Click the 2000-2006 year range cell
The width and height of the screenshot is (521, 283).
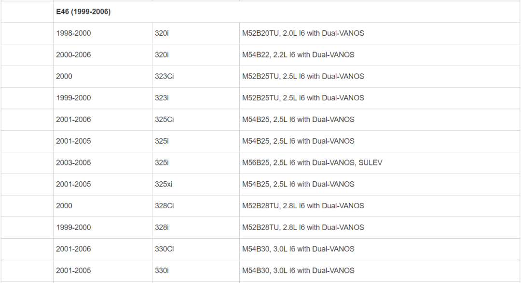pyautogui.click(x=73, y=55)
